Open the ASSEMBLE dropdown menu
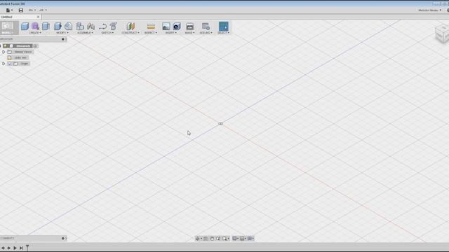Image resolution: width=449 pixels, height=252 pixels. (x=86, y=33)
